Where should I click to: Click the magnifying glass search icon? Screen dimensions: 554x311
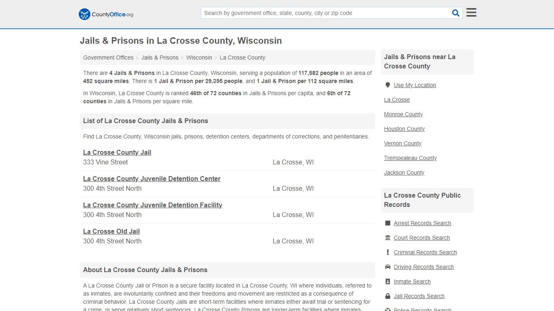(456, 13)
